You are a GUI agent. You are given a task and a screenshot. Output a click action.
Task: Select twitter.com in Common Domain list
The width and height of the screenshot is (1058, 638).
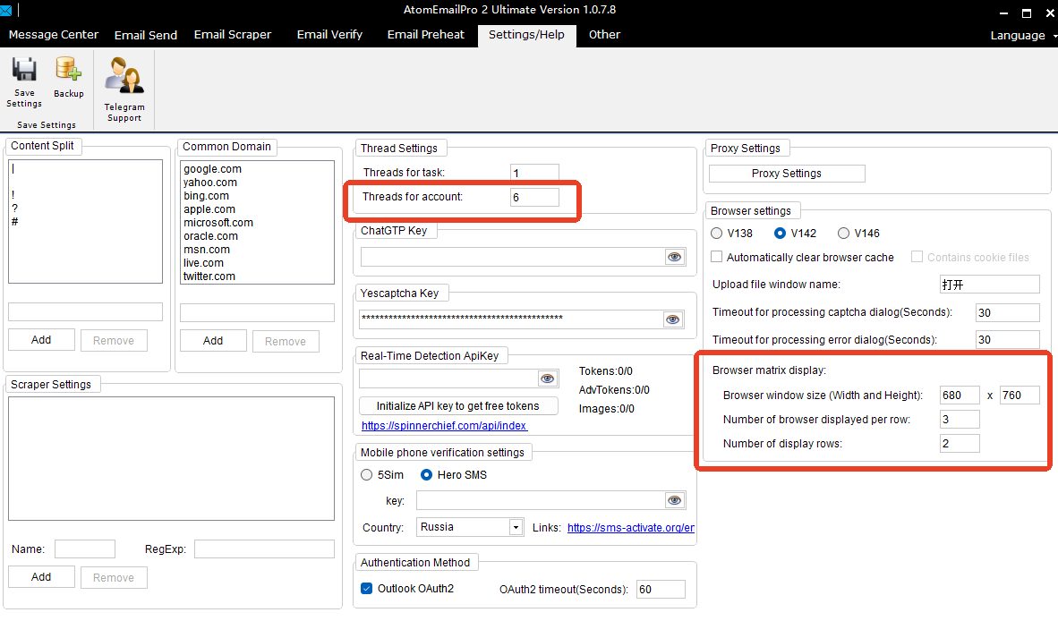coord(209,276)
